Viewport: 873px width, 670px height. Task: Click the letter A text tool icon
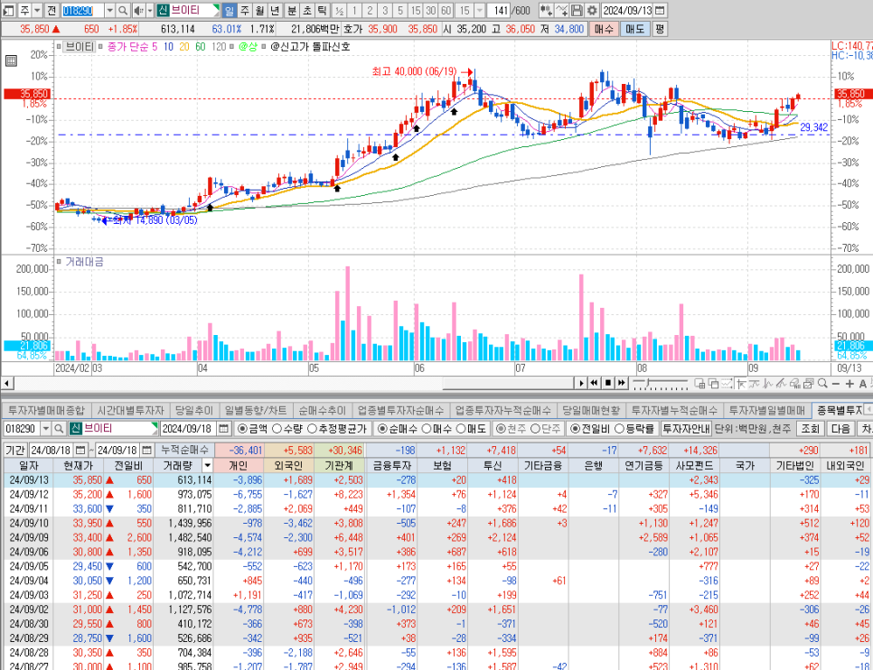862,384
